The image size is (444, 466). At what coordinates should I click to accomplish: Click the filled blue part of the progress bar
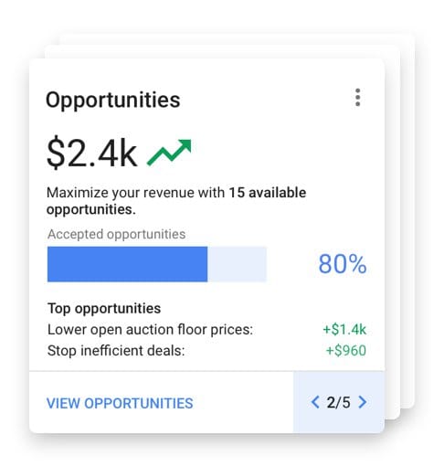[127, 264]
